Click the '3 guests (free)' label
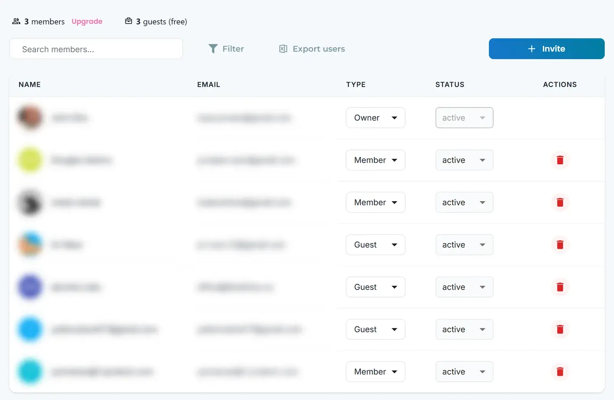 (162, 21)
